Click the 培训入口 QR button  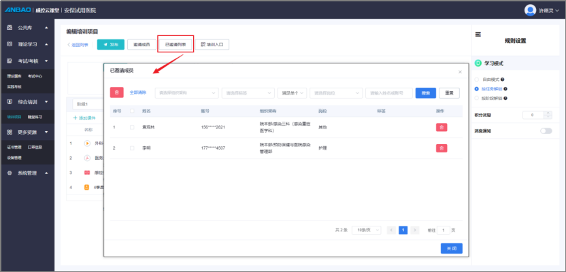(x=212, y=44)
